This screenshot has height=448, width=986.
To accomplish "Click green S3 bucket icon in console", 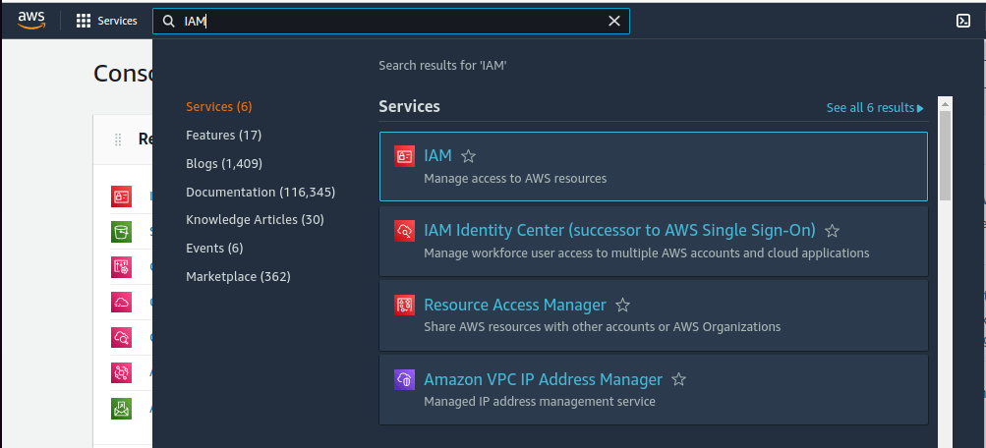I will (x=121, y=232).
